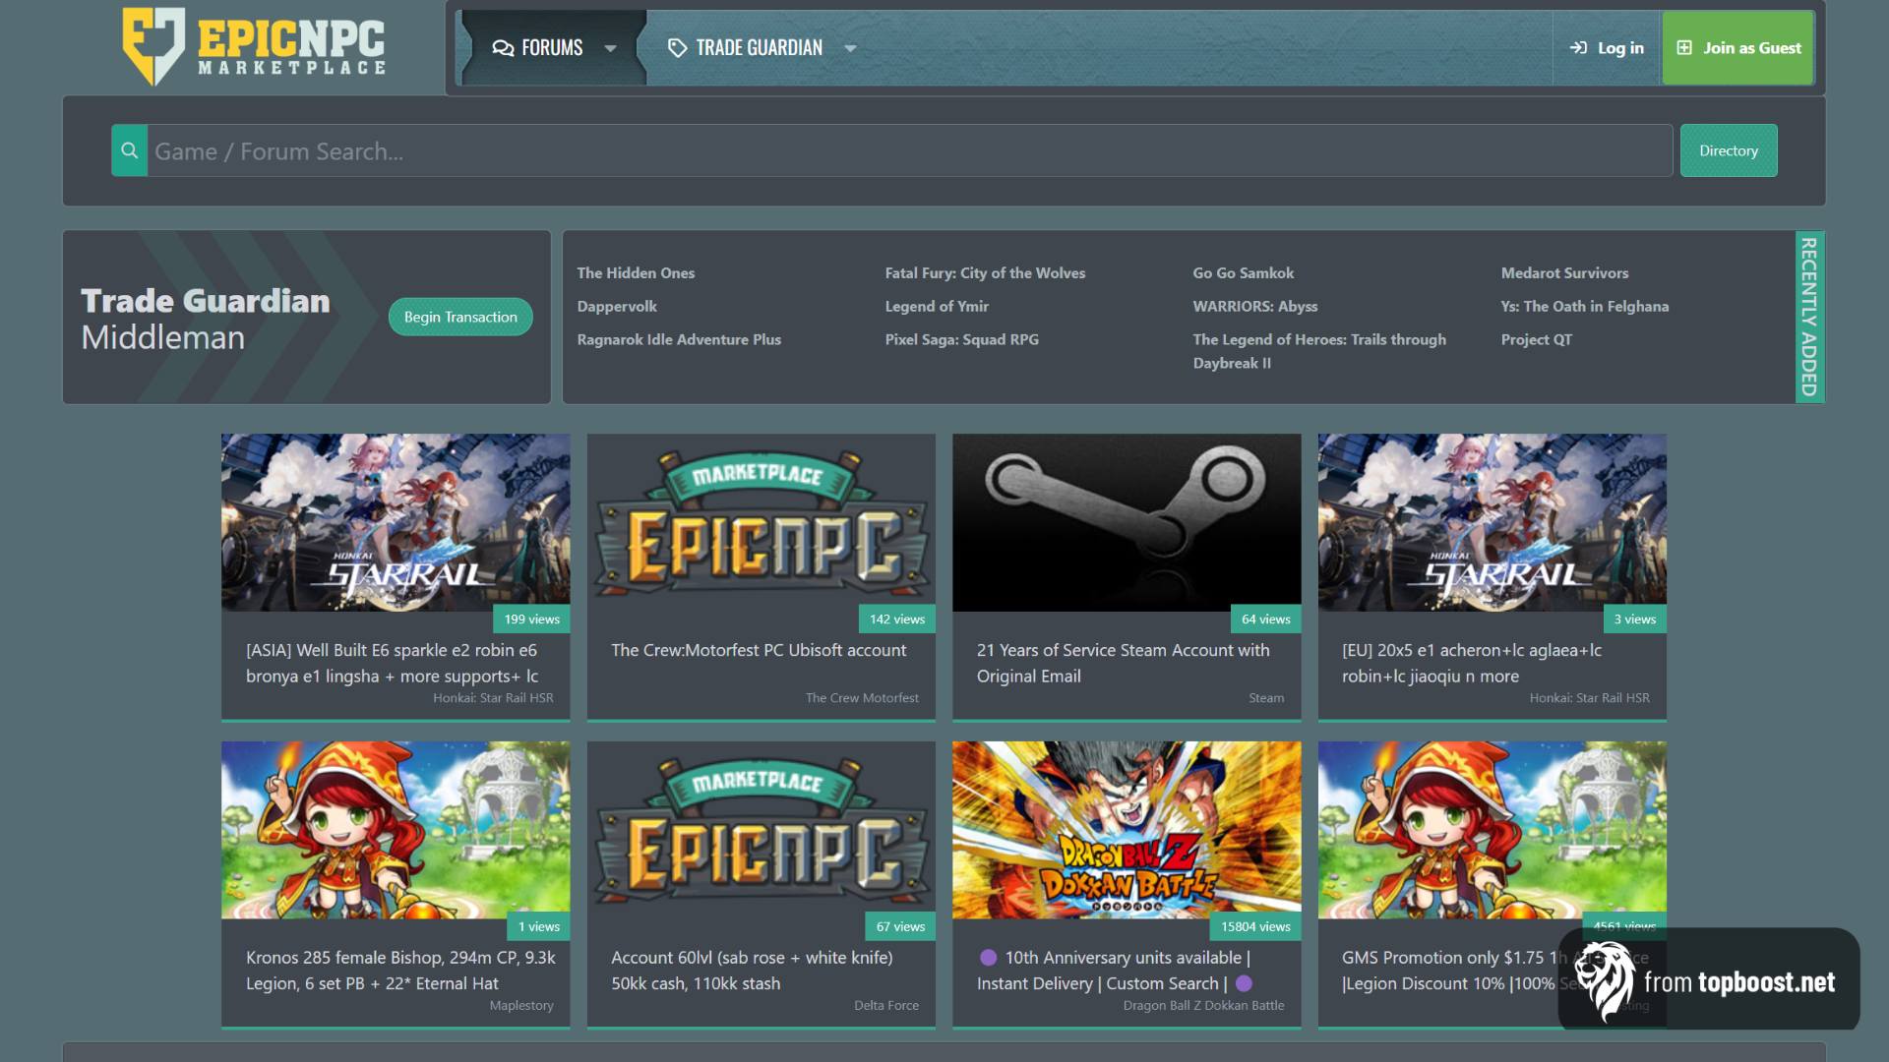Image resolution: width=1889 pixels, height=1062 pixels.
Task: Click the Trade Guardian tag icon
Action: pos(677,48)
